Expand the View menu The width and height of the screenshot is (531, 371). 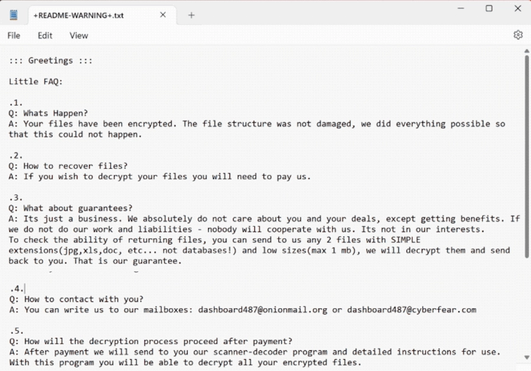78,35
